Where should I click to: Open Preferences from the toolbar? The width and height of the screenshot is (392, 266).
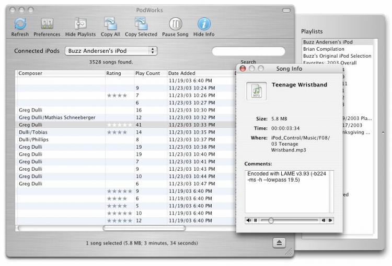(47, 24)
